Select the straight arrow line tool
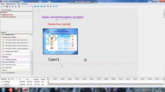This screenshot has height=92, width=165. pos(28,6)
